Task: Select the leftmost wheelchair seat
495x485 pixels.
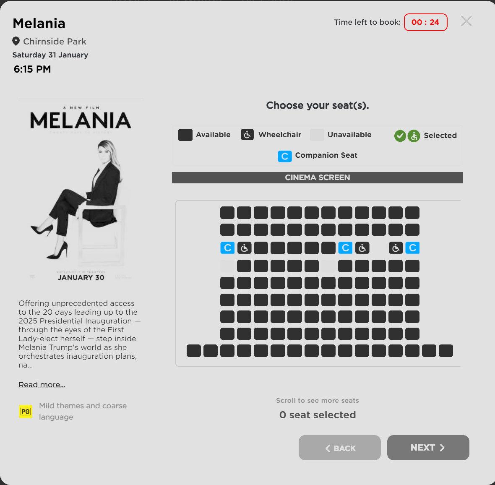Action: (x=244, y=248)
